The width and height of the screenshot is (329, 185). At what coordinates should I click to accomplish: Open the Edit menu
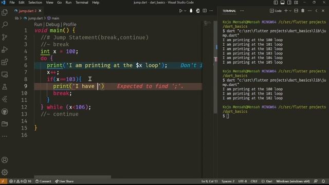22,3
